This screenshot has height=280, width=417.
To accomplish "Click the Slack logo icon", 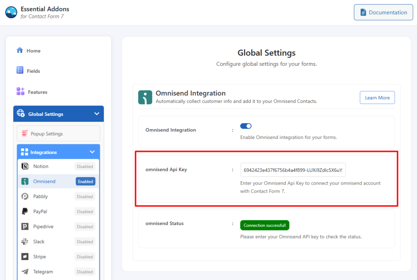I will pyautogui.click(x=25, y=241).
